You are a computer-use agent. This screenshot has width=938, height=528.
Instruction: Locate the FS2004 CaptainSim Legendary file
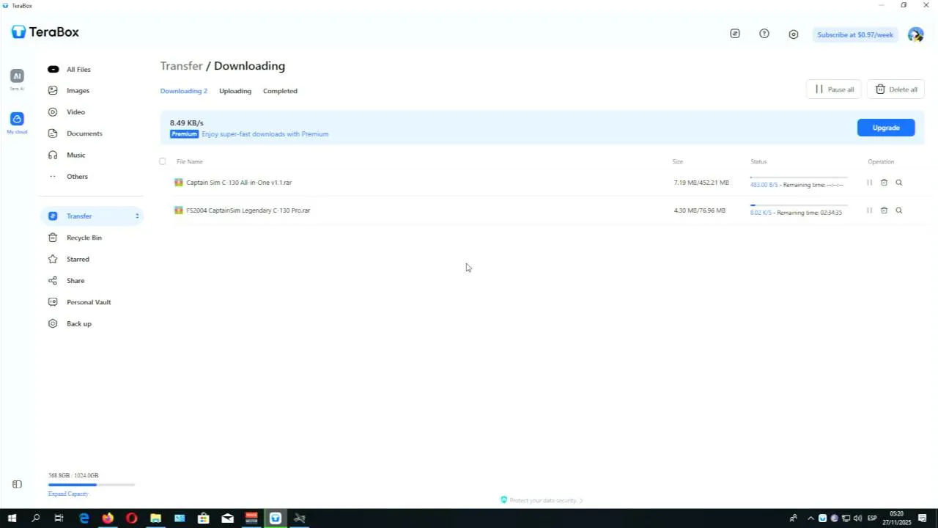(899, 210)
